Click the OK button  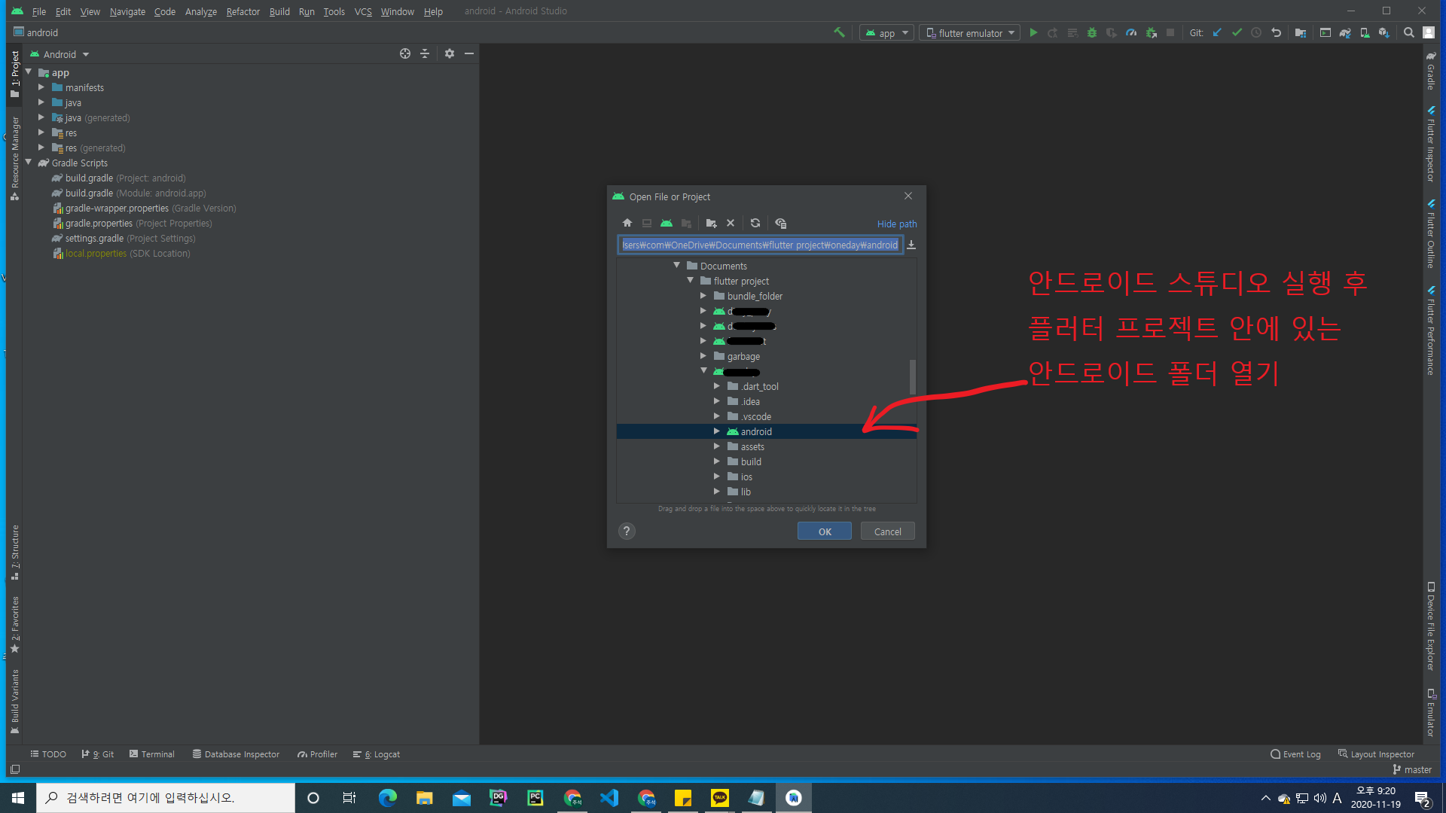(x=825, y=531)
